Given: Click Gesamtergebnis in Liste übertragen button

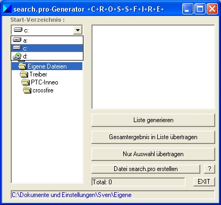Looking at the screenshot, I should click(153, 137).
